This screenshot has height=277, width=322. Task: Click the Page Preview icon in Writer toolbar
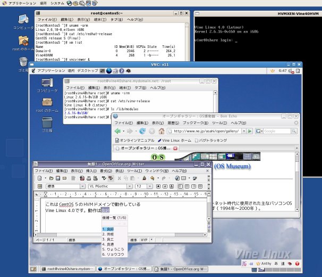coord(96,178)
